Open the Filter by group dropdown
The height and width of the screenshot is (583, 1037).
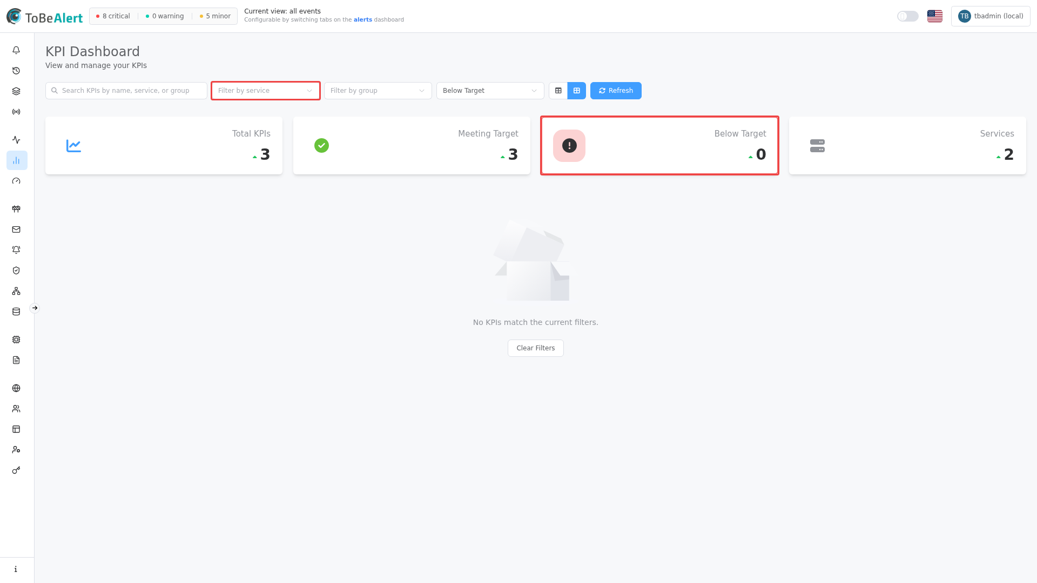click(x=378, y=91)
